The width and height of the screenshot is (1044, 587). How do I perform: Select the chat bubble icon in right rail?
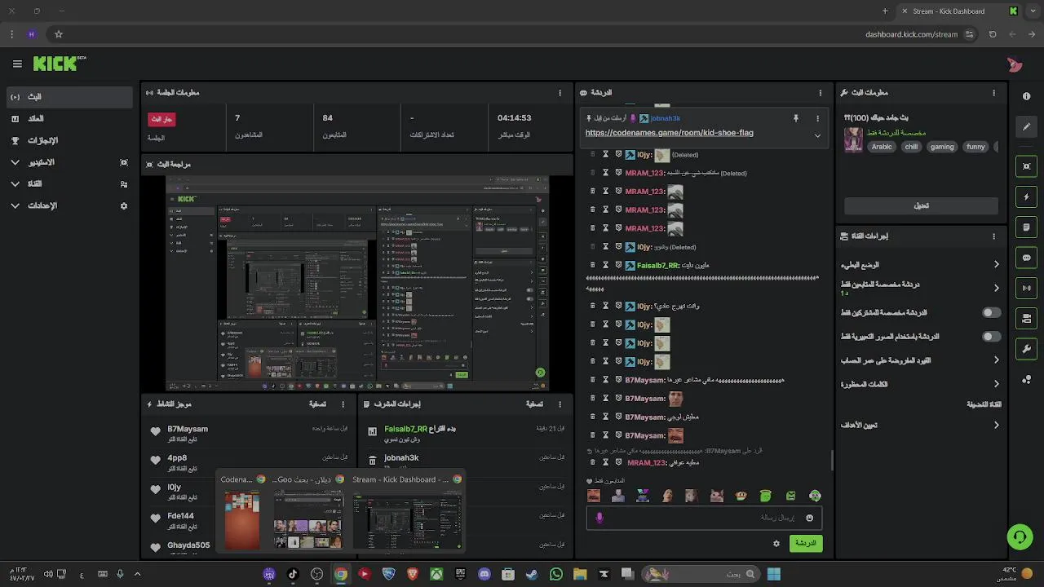point(1026,258)
